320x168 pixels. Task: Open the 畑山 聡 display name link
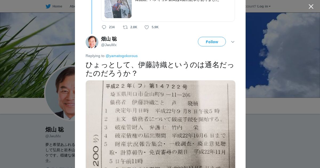click(x=109, y=39)
